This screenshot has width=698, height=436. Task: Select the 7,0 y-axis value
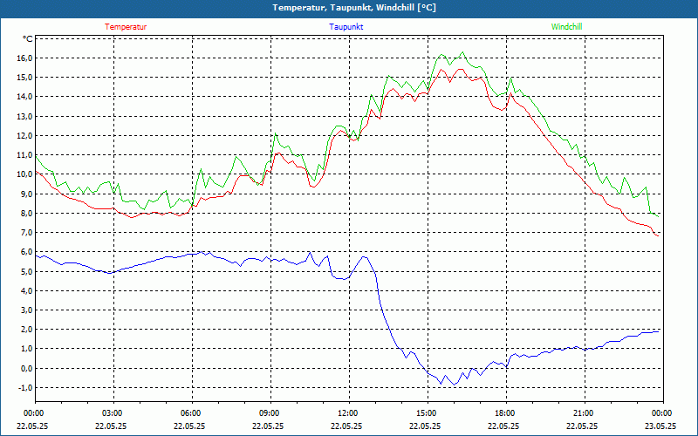point(24,233)
